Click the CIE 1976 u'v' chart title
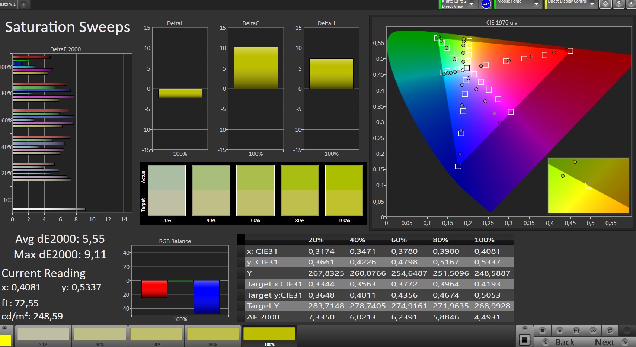Viewport: 636px width, 347px height. tap(502, 22)
